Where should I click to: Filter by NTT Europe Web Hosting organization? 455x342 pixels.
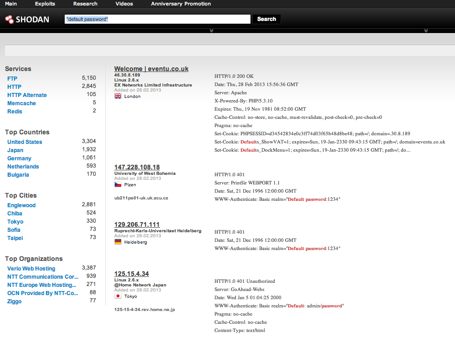42,285
